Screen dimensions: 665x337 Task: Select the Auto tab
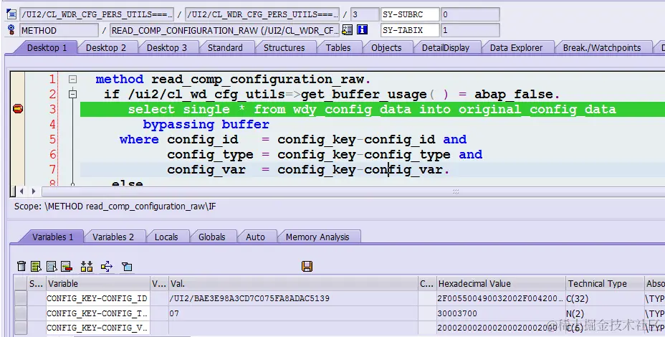(x=255, y=237)
